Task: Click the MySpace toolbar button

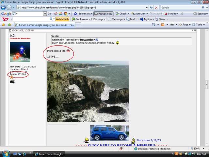Action: point(147,19)
